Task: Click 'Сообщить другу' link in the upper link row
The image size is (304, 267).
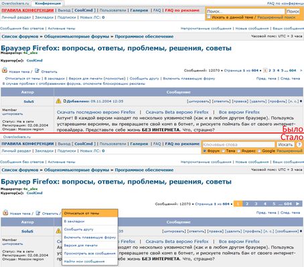Action: 144,79
